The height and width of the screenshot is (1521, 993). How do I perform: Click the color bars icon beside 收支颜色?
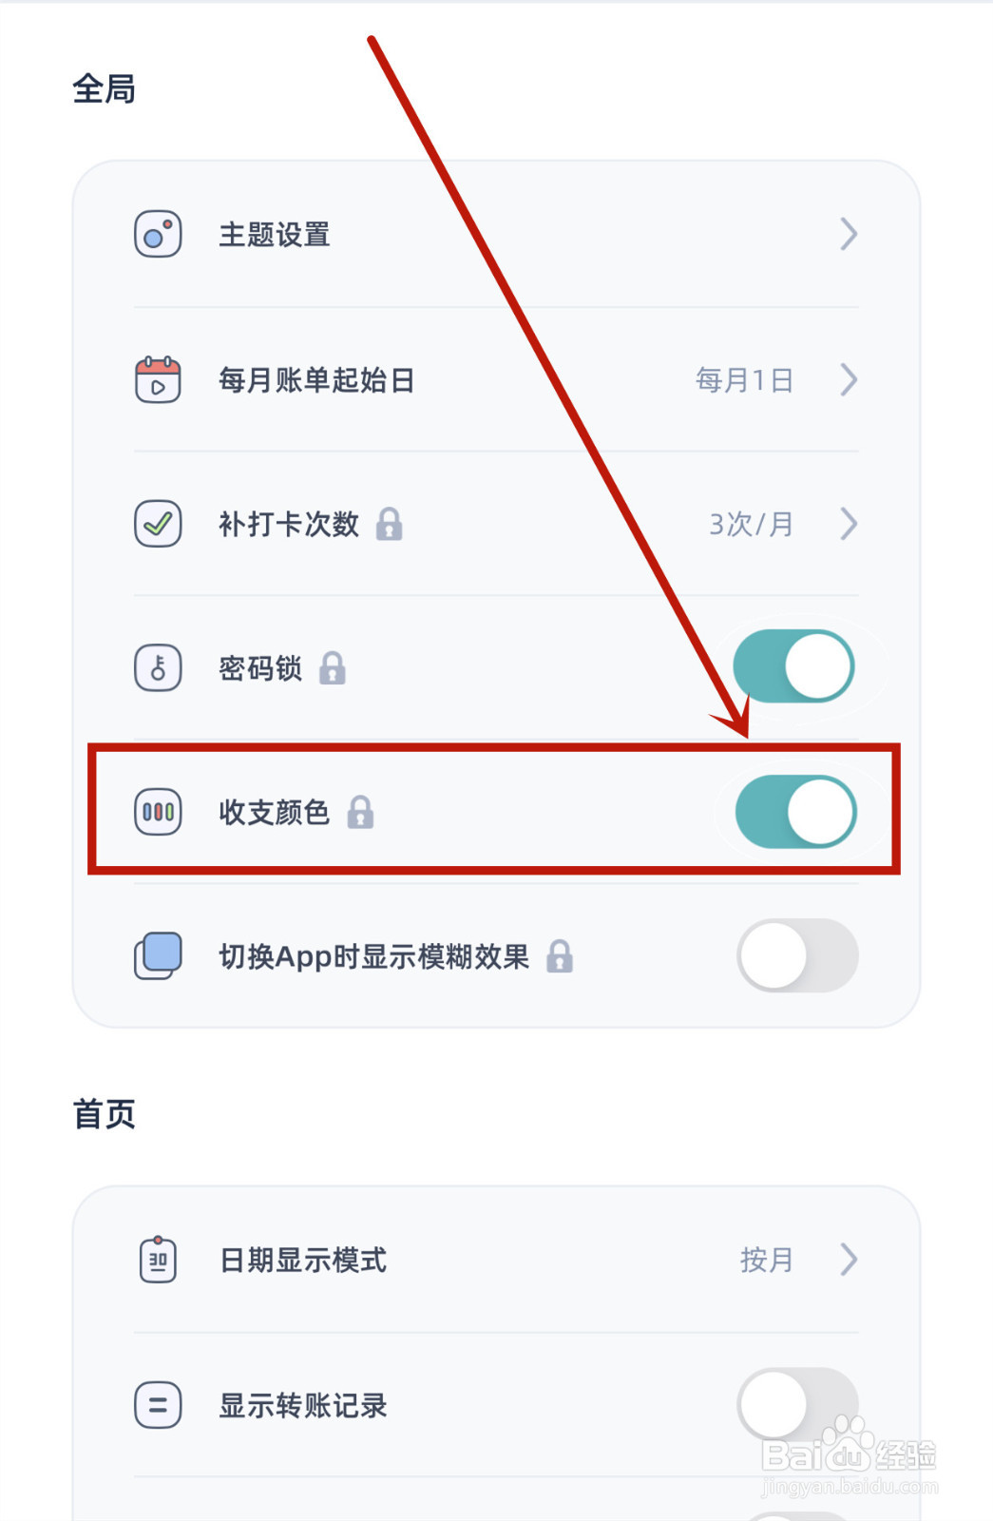point(158,812)
